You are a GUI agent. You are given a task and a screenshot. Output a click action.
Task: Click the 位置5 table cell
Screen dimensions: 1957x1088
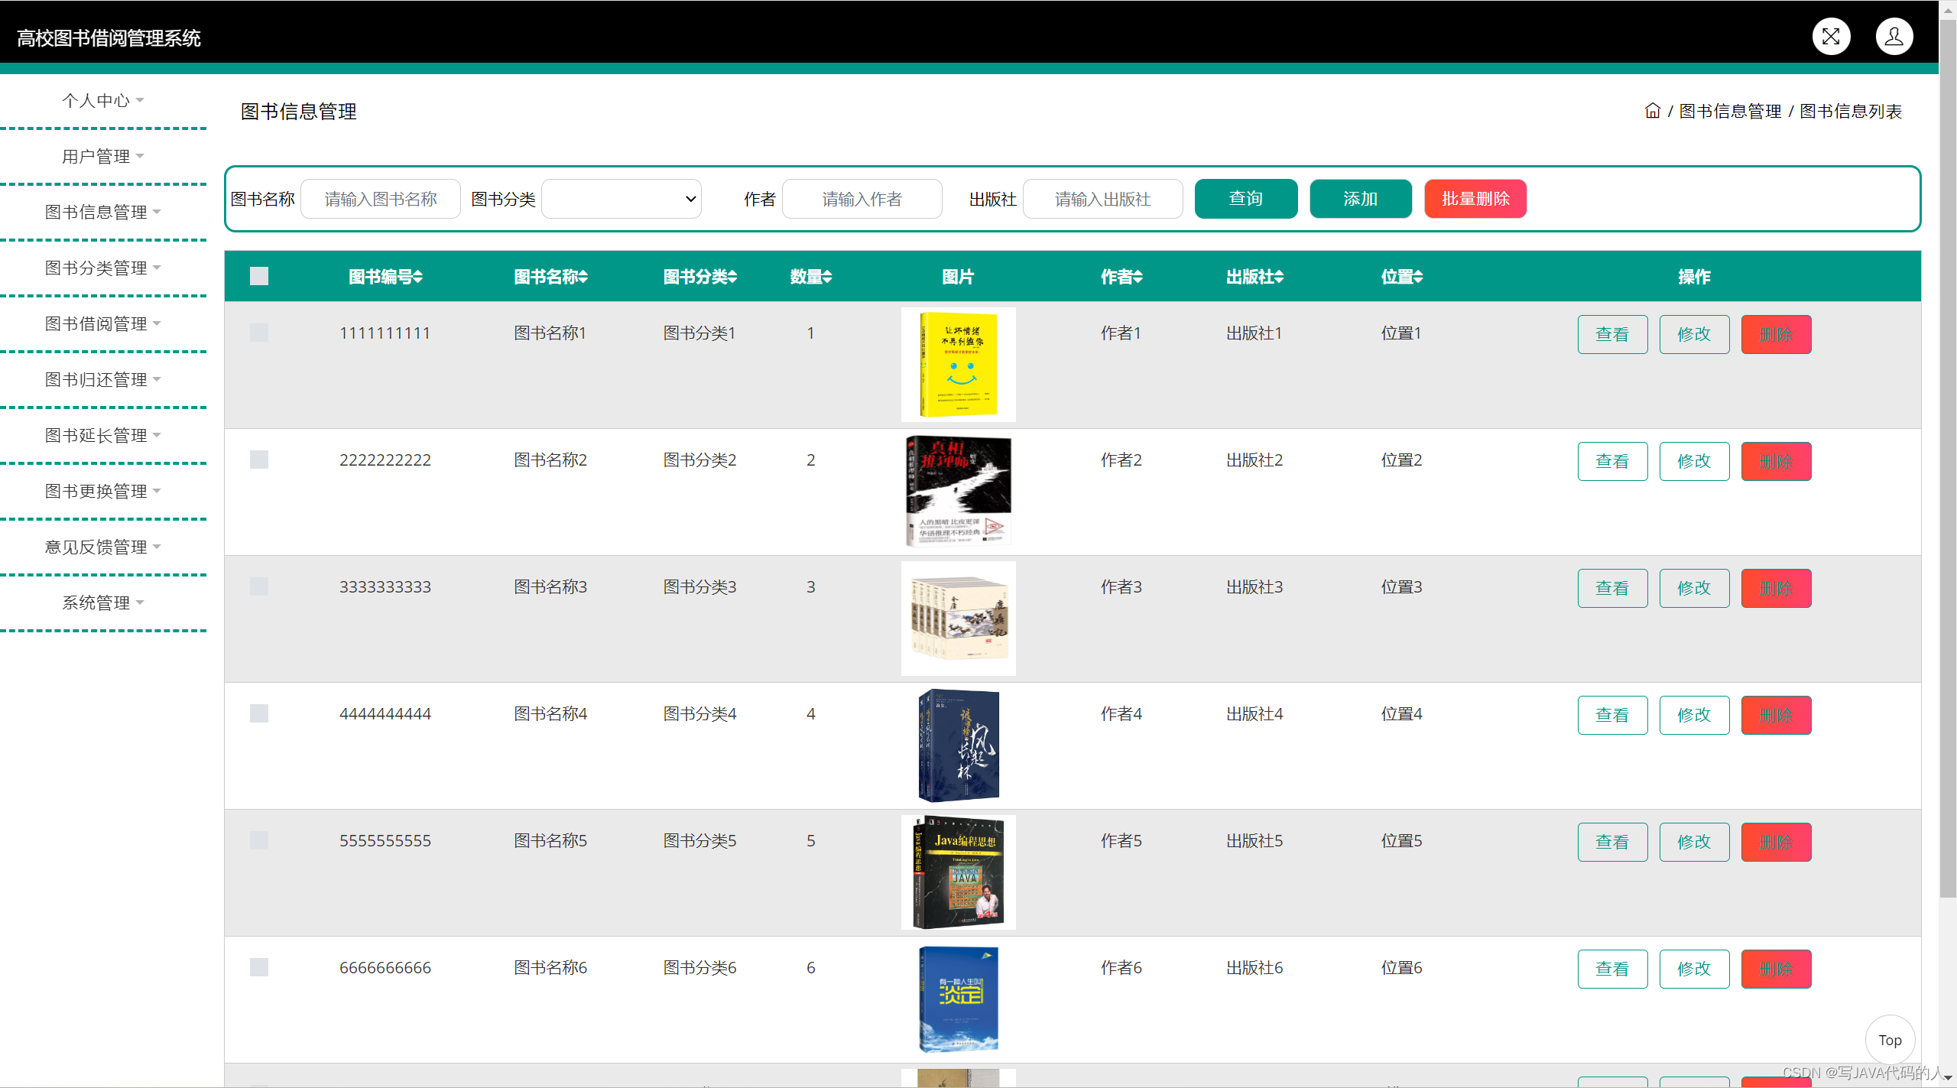coord(1401,840)
